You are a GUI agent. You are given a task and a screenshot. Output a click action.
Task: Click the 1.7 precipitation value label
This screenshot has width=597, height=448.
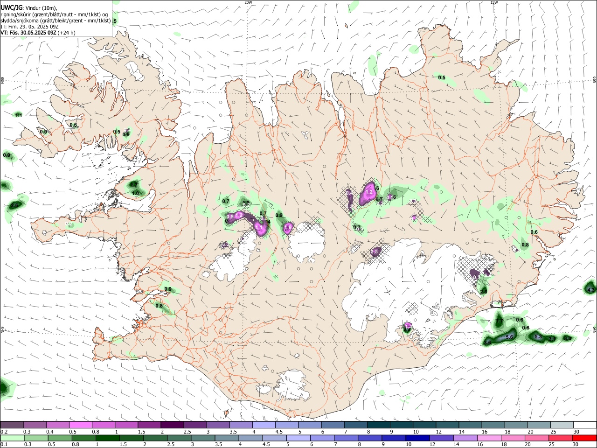(x=499, y=321)
